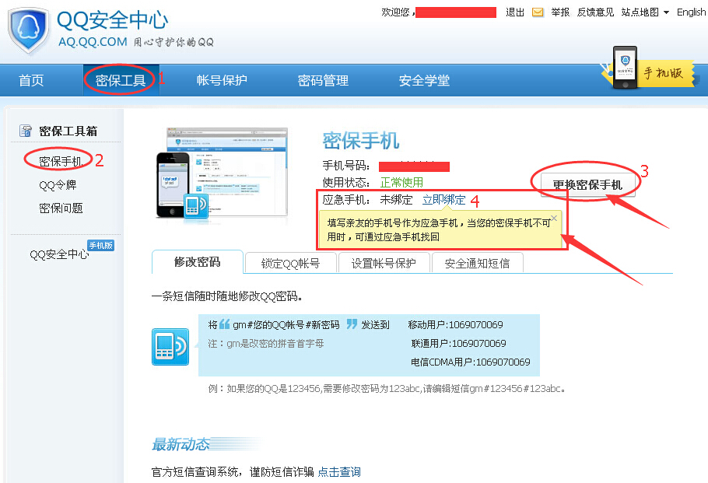Switch to the 设置帐号保护 tab
The image size is (708, 483).
[384, 263]
